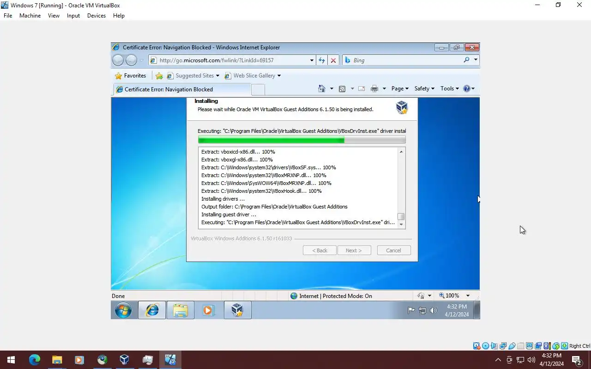Click the mouse integration green arrow icon
This screenshot has height=369, width=591.
(x=555, y=346)
